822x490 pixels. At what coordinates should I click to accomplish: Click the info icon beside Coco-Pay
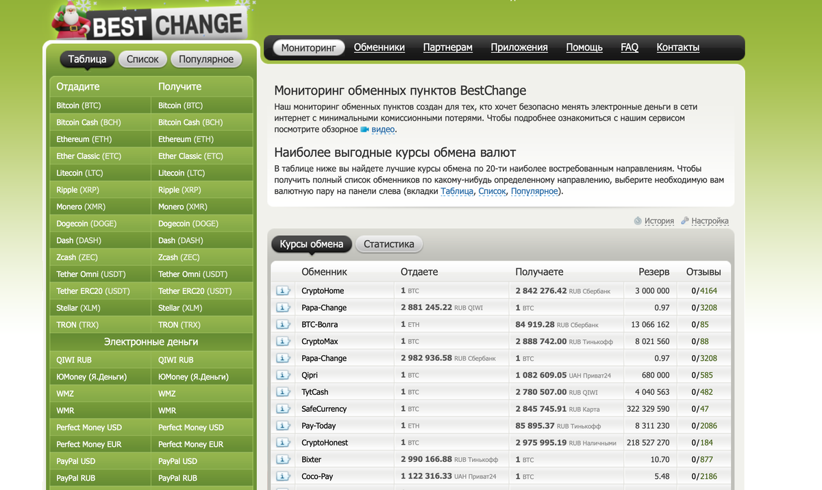tap(283, 476)
